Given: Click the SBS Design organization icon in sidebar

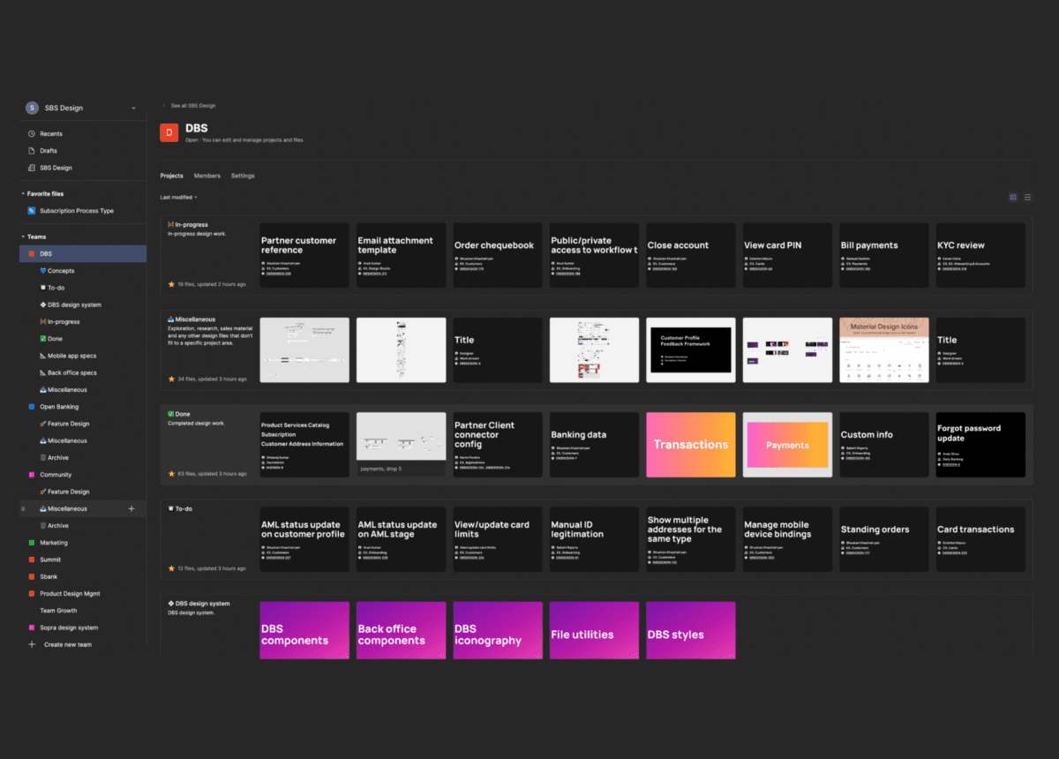Looking at the screenshot, I should (x=32, y=168).
